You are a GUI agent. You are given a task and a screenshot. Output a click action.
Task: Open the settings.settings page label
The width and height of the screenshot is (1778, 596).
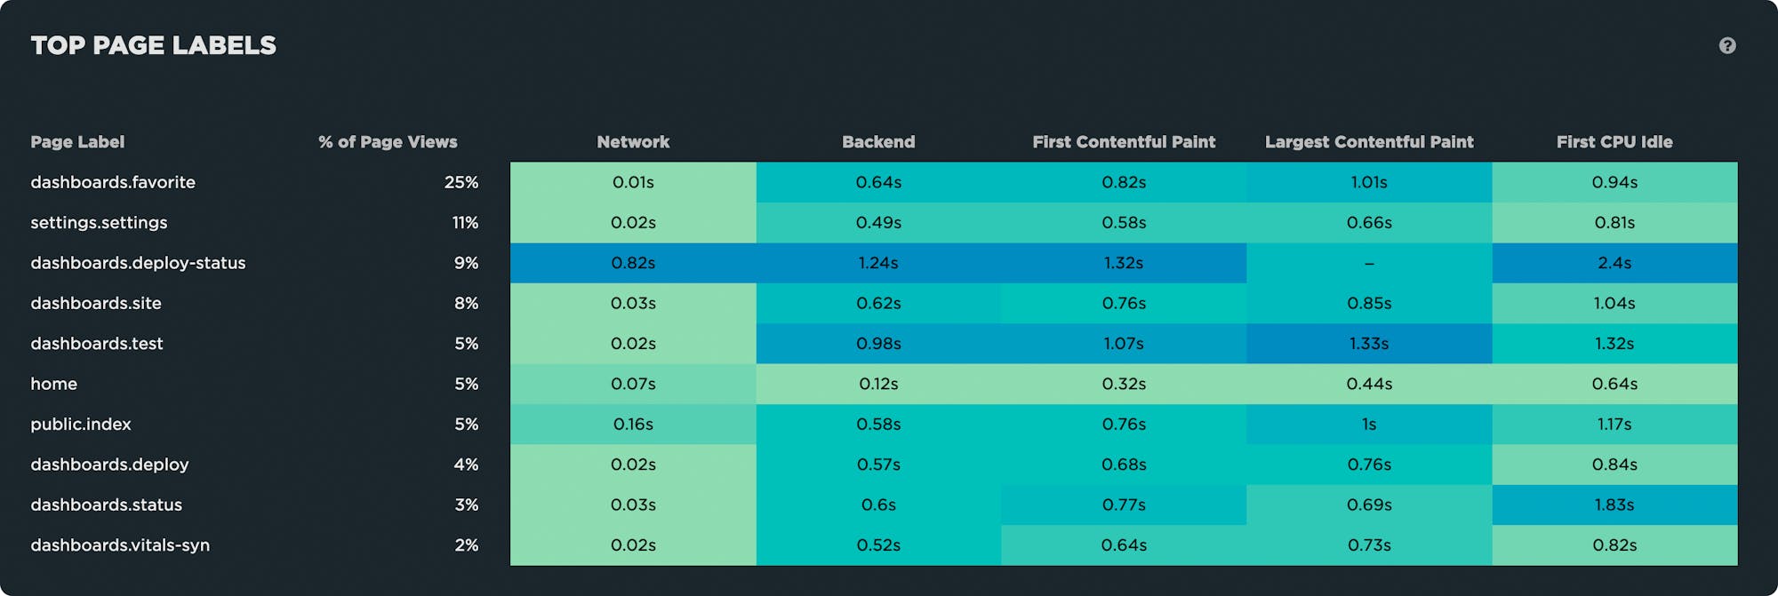pyautogui.click(x=99, y=222)
